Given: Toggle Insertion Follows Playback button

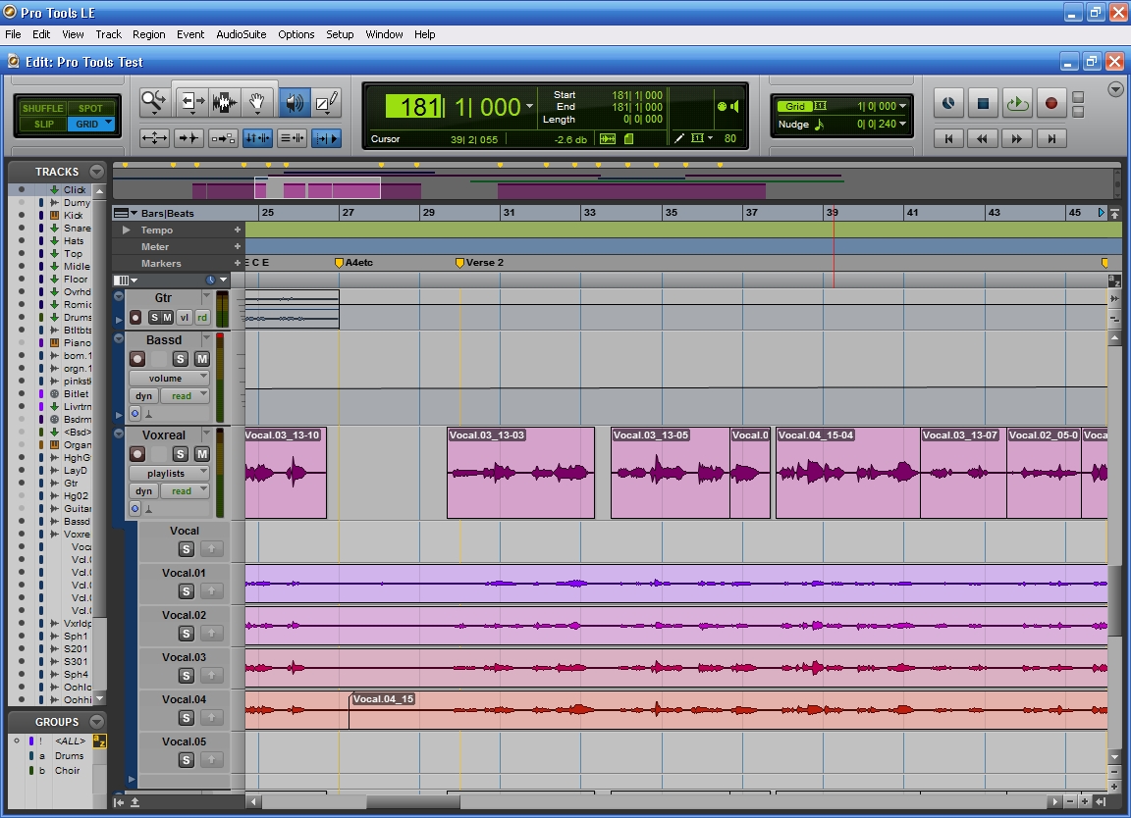Looking at the screenshot, I should click(x=327, y=138).
